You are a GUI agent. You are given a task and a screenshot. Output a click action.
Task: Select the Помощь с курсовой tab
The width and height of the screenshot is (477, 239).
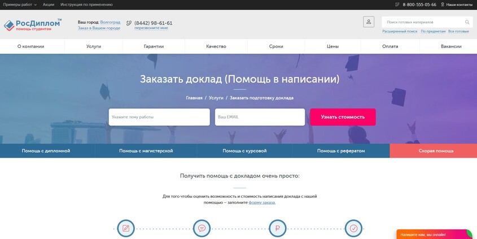pyautogui.click(x=244, y=151)
